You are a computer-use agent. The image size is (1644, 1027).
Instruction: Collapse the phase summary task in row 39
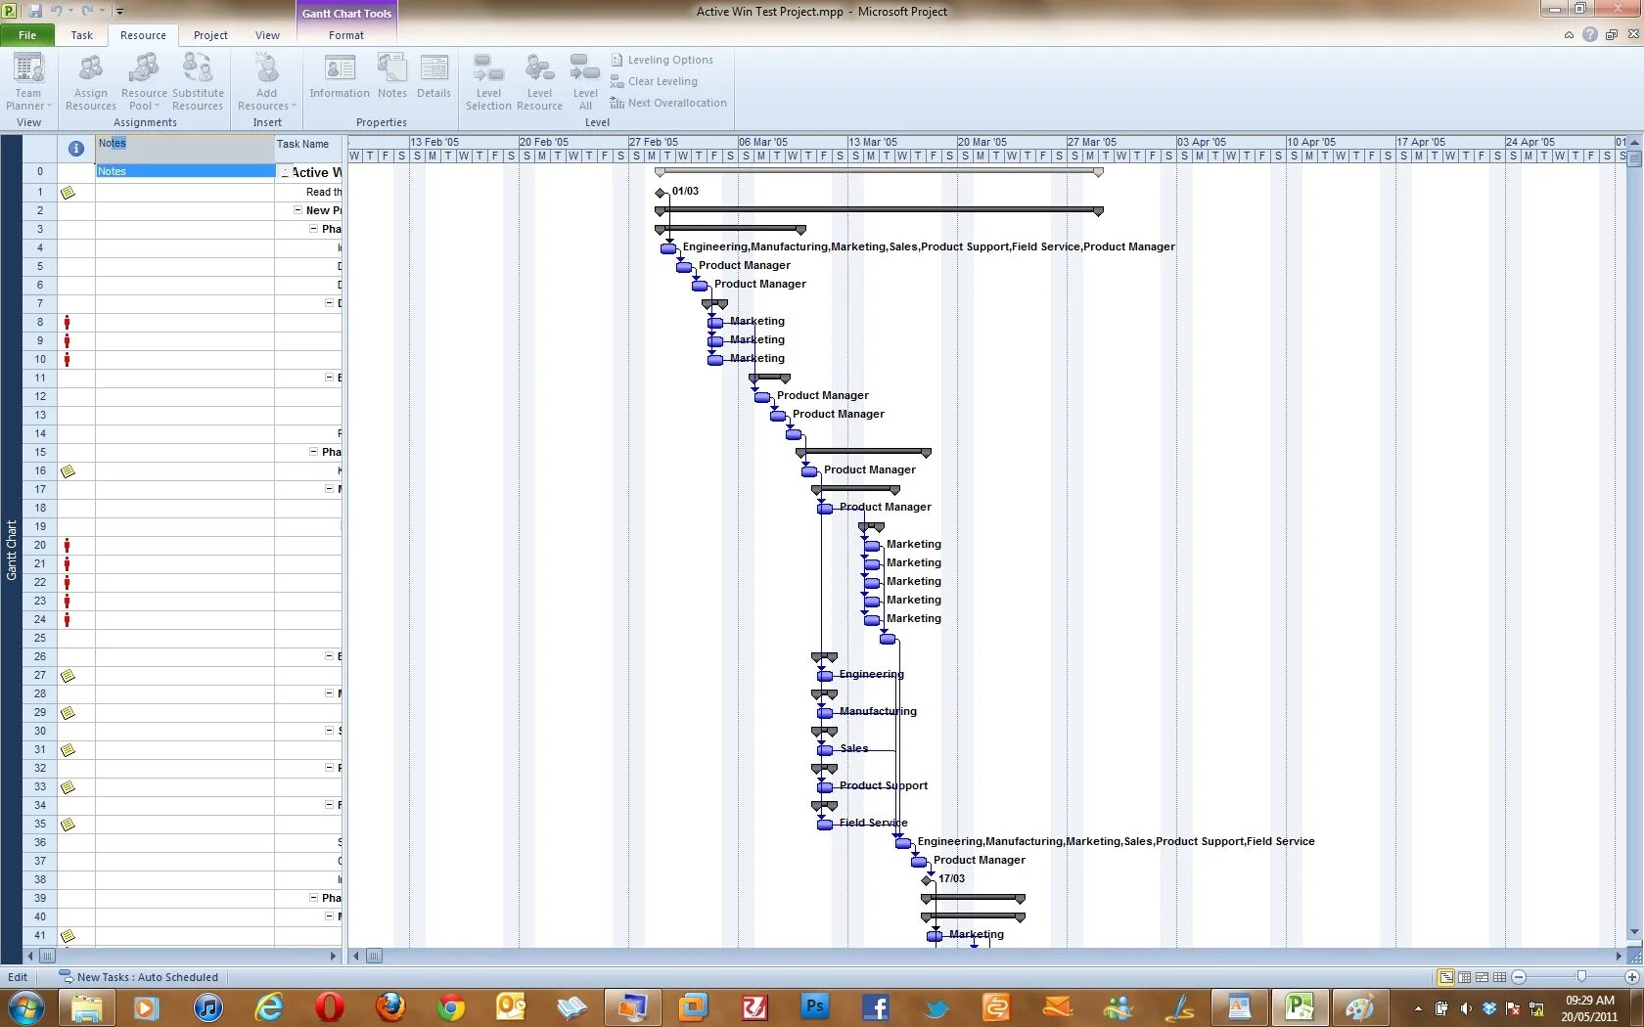click(x=313, y=898)
